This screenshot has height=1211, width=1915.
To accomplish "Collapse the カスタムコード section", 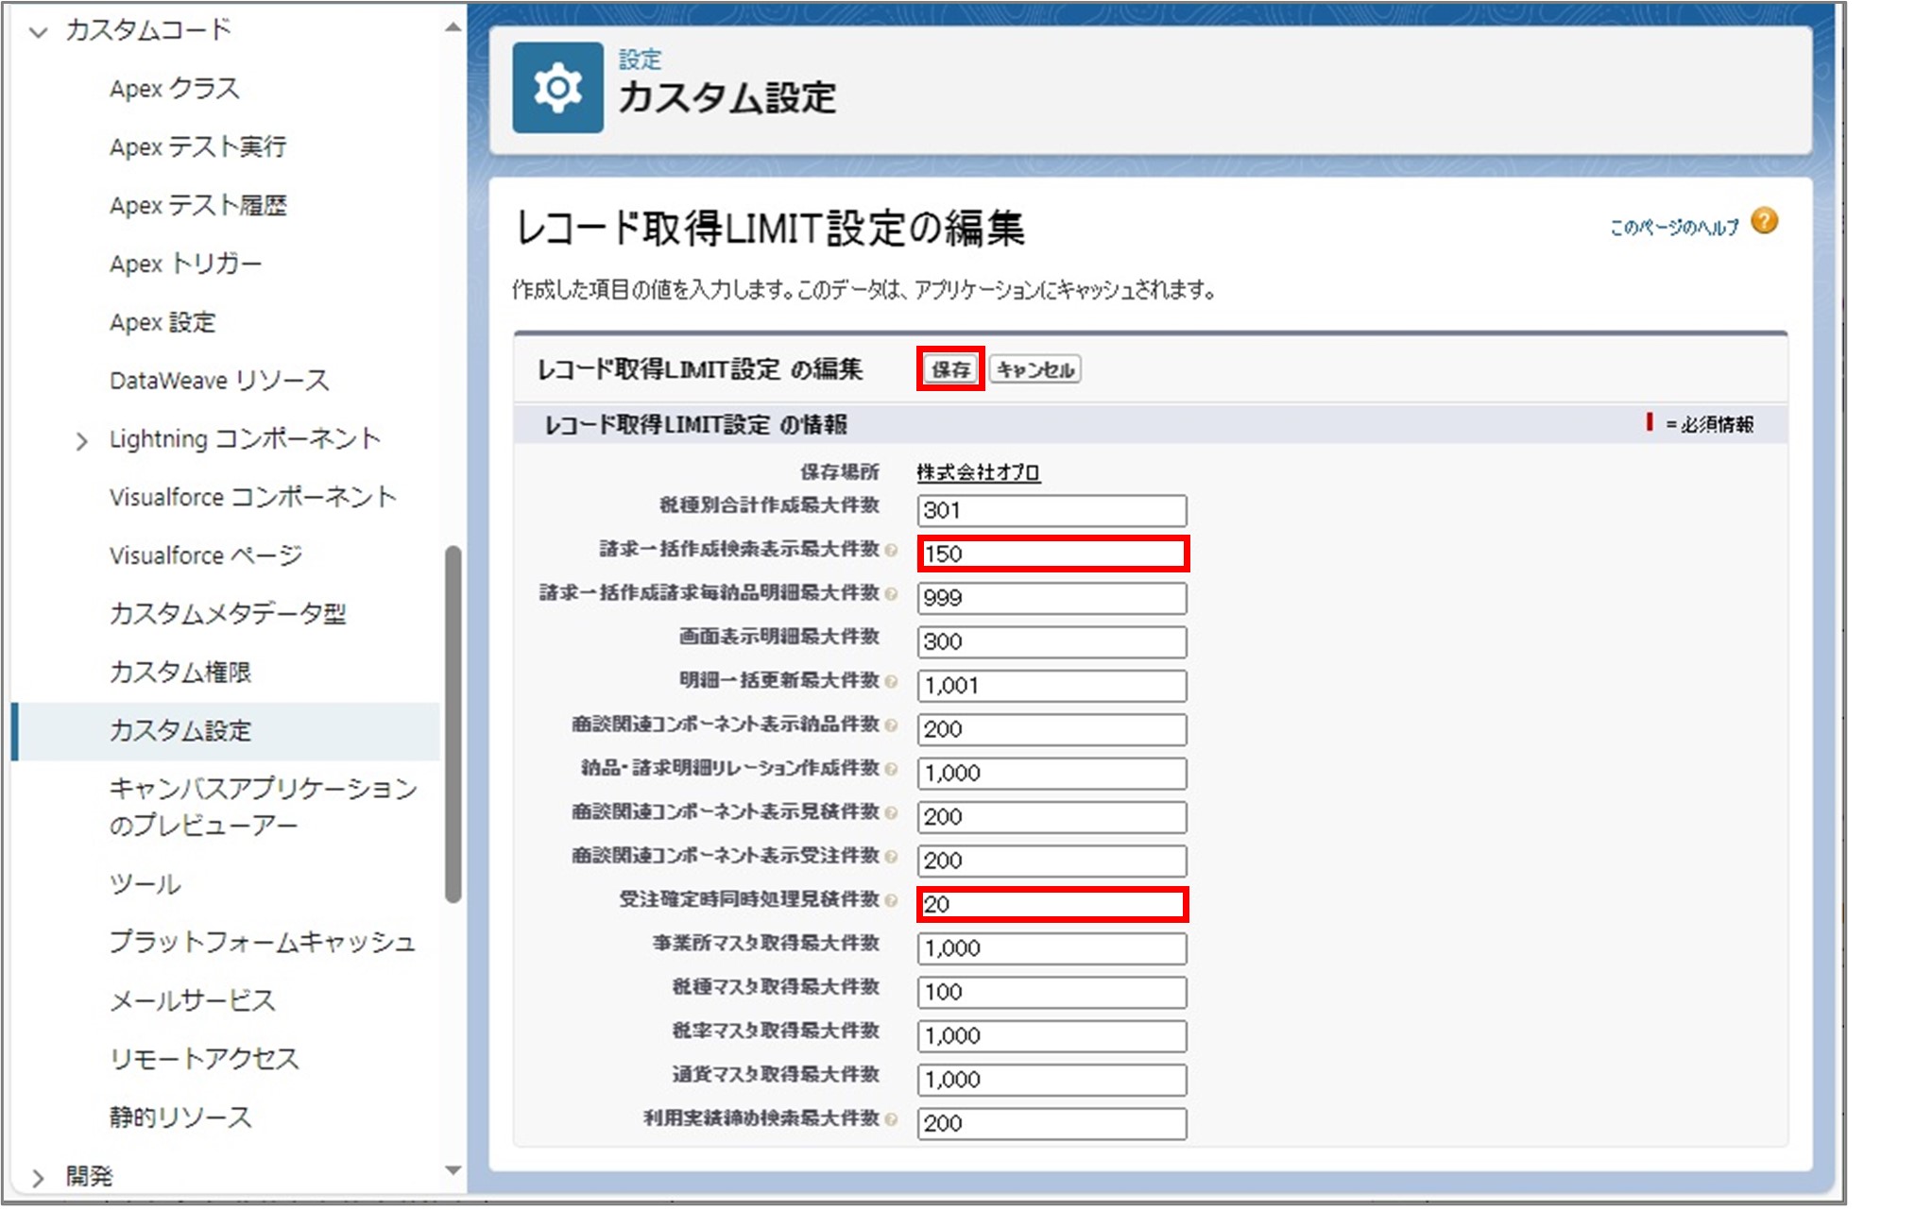I will coord(38,31).
